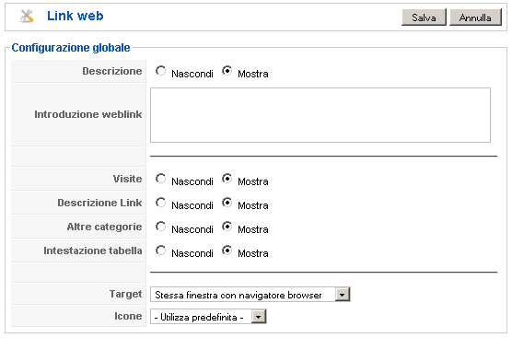The height and width of the screenshot is (338, 512).
Task: Select Nascondi for Descrizione Link
Action: tap(160, 203)
